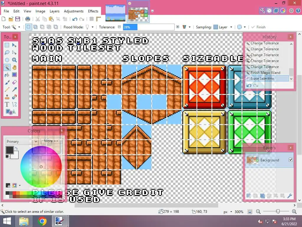Viewport: 302px width, 227px height.
Task: Click the Finish button
Action: (x=259, y=27)
